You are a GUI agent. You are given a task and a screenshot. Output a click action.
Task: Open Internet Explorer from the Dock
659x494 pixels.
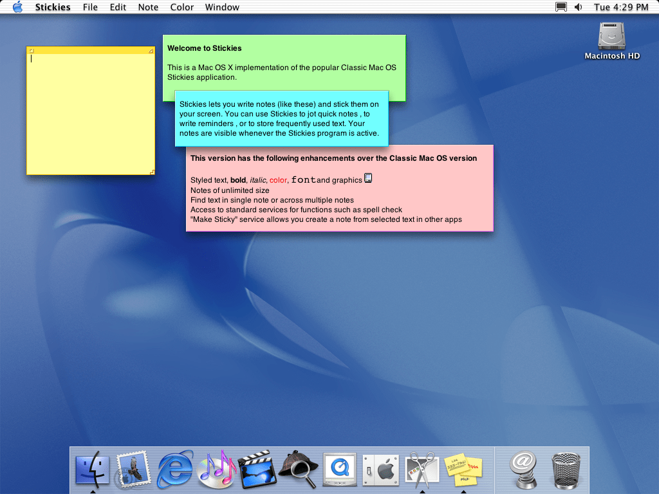click(x=175, y=470)
